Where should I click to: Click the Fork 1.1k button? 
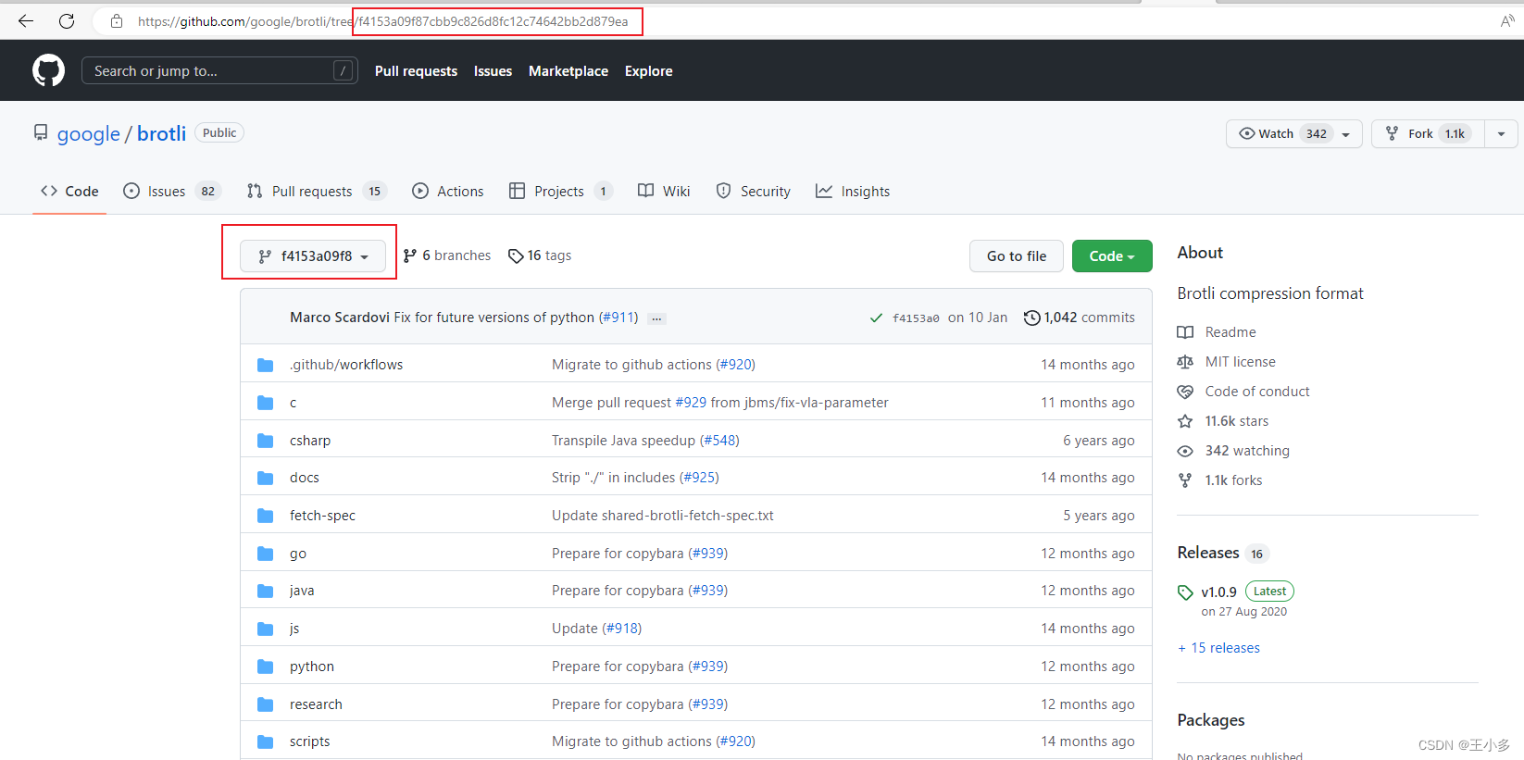click(1428, 133)
